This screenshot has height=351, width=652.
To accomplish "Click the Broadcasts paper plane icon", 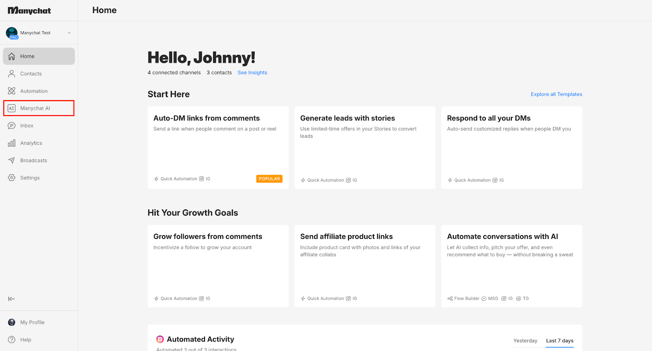I will [12, 161].
